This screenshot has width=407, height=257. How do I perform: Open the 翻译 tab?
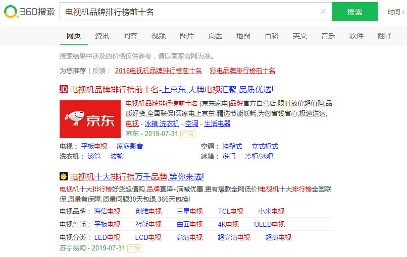(385, 36)
